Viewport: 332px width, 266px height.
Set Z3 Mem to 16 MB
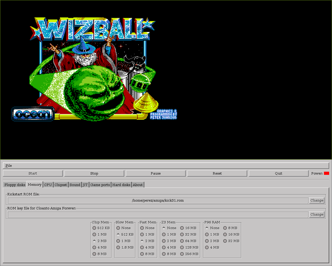click(188, 228)
